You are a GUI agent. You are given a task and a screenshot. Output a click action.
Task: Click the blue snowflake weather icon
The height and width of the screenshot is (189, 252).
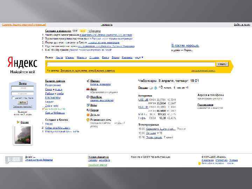click(155, 88)
